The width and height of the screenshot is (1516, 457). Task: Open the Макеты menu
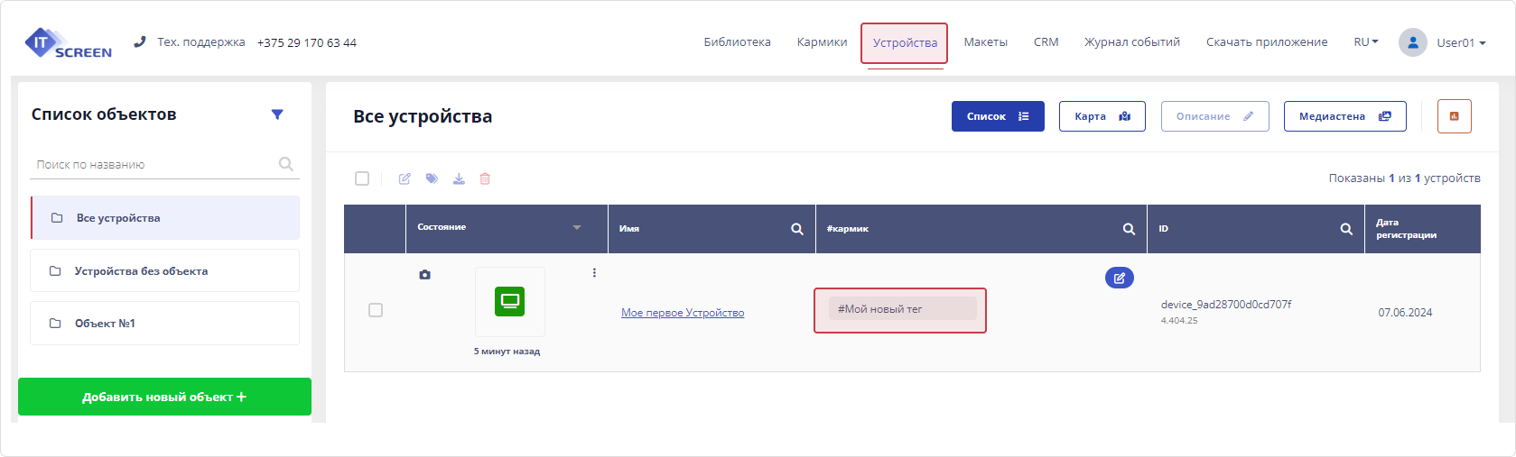pyautogui.click(x=986, y=42)
